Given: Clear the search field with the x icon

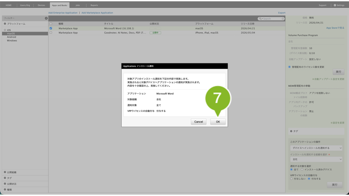Looking at the screenshot, I should (x=283, y=19).
